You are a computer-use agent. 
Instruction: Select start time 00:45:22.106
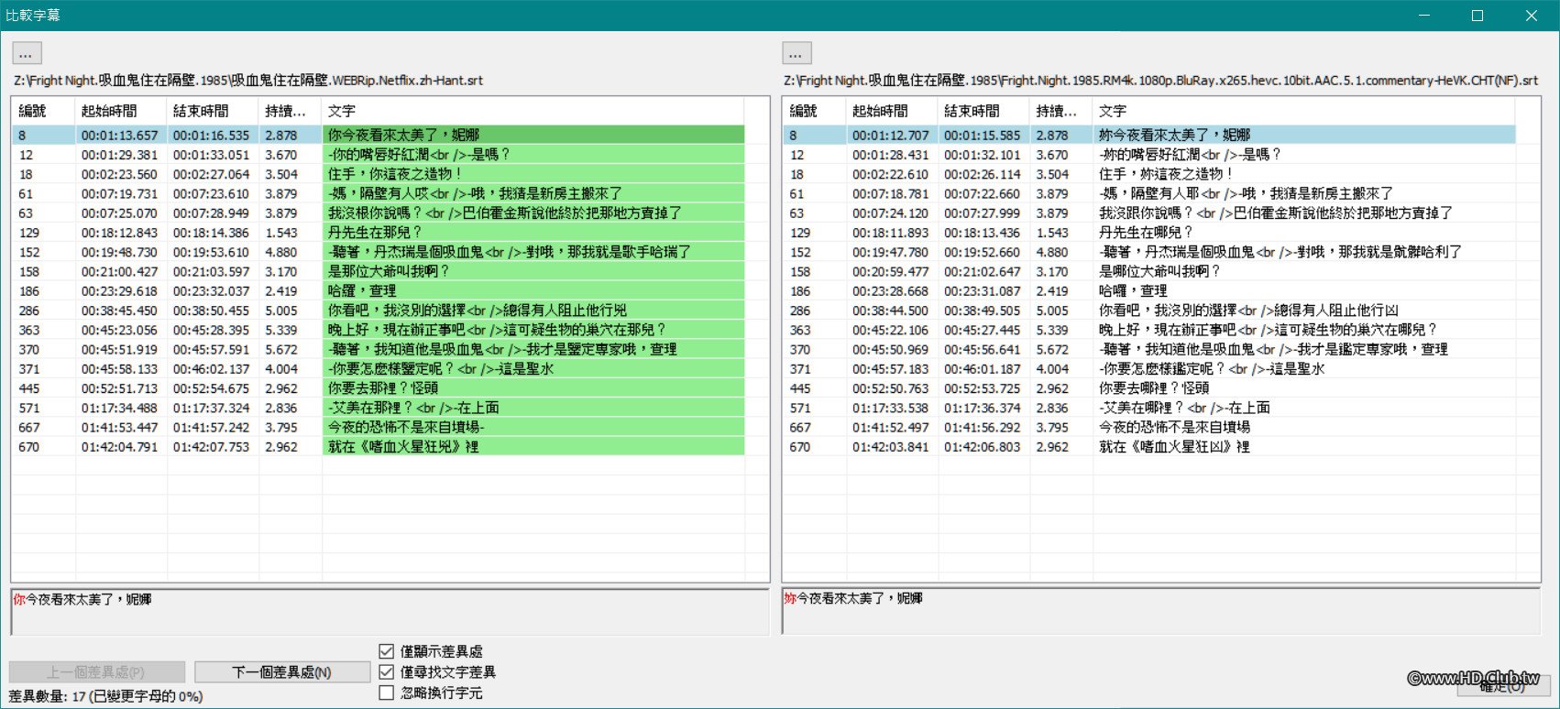891,330
